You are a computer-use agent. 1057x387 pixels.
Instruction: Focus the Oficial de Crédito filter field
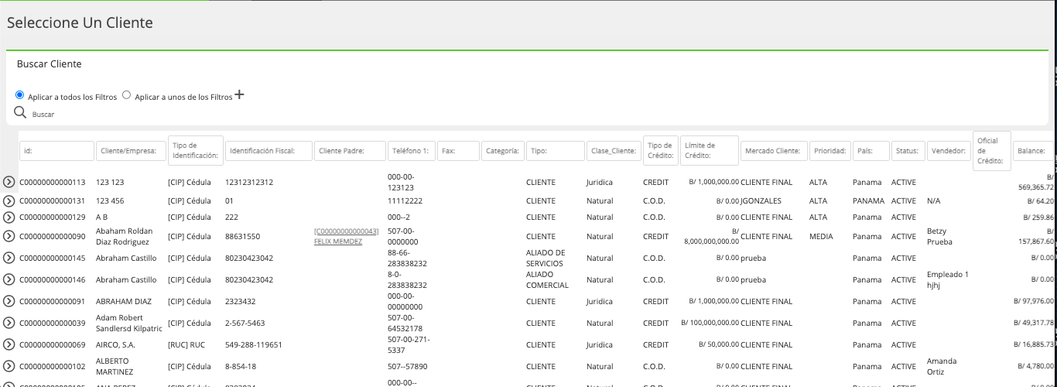coord(992,151)
